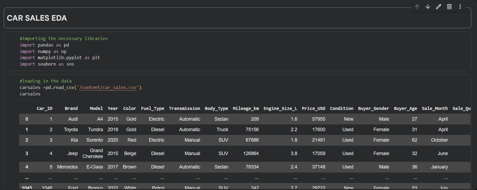
Task: Move cell up with arrow icon
Action: [417, 7]
